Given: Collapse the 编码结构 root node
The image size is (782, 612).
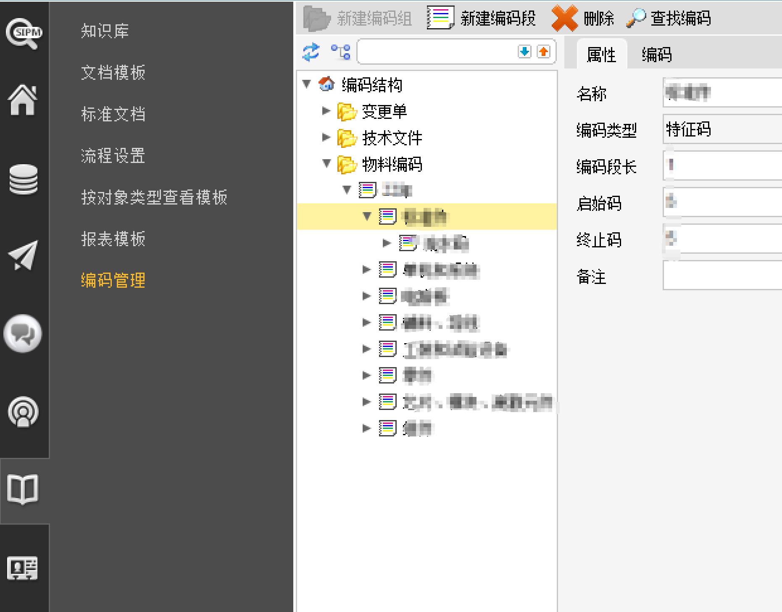Looking at the screenshot, I should click(x=307, y=84).
